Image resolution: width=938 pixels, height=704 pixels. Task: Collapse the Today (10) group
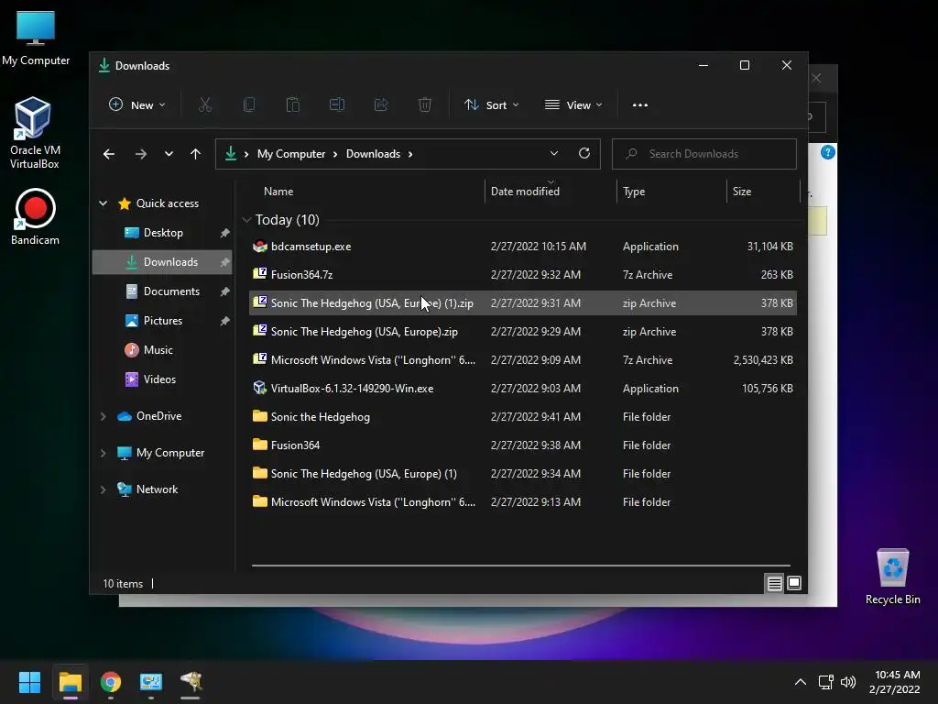(245, 220)
